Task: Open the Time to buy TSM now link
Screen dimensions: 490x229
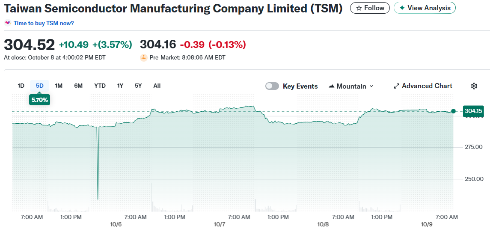Action: tap(44, 23)
